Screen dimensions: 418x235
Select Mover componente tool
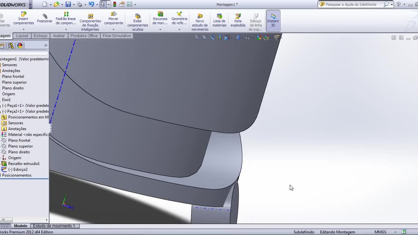[114, 18]
